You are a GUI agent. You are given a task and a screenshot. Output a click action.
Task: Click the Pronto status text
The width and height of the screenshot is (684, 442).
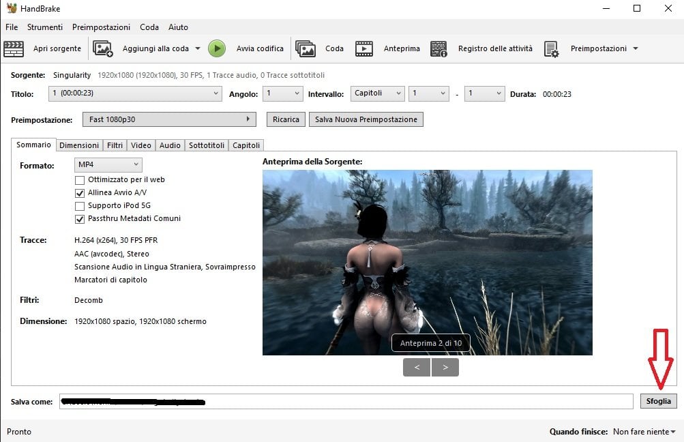[19, 432]
